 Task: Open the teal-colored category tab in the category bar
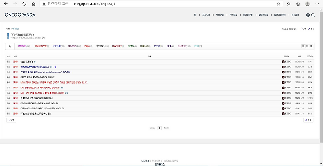[198, 46]
